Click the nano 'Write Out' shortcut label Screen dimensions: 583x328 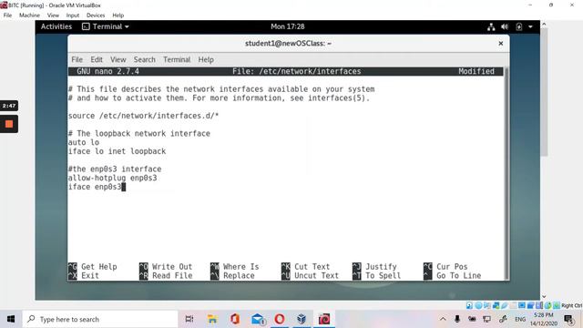click(172, 267)
